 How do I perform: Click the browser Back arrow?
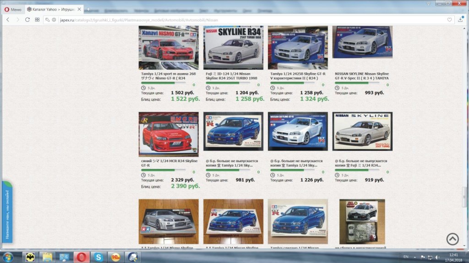pos(8,20)
